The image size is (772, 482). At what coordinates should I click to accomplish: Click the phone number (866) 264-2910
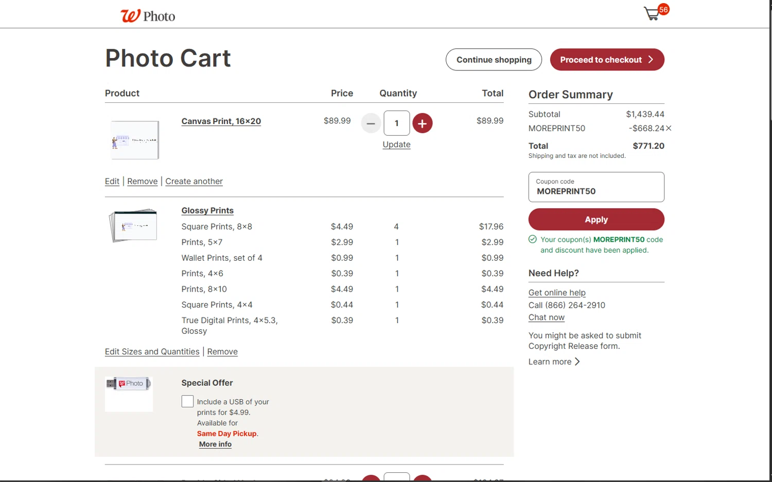(x=575, y=305)
